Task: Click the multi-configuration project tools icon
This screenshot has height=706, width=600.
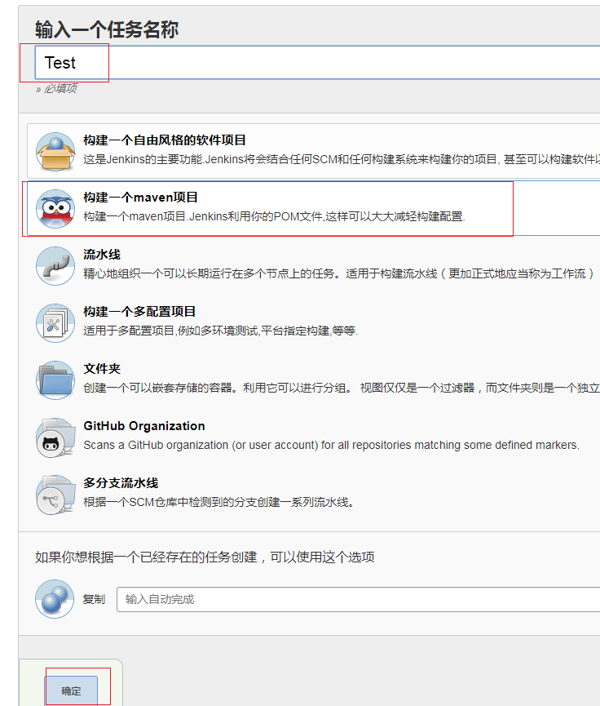Action: [x=55, y=323]
